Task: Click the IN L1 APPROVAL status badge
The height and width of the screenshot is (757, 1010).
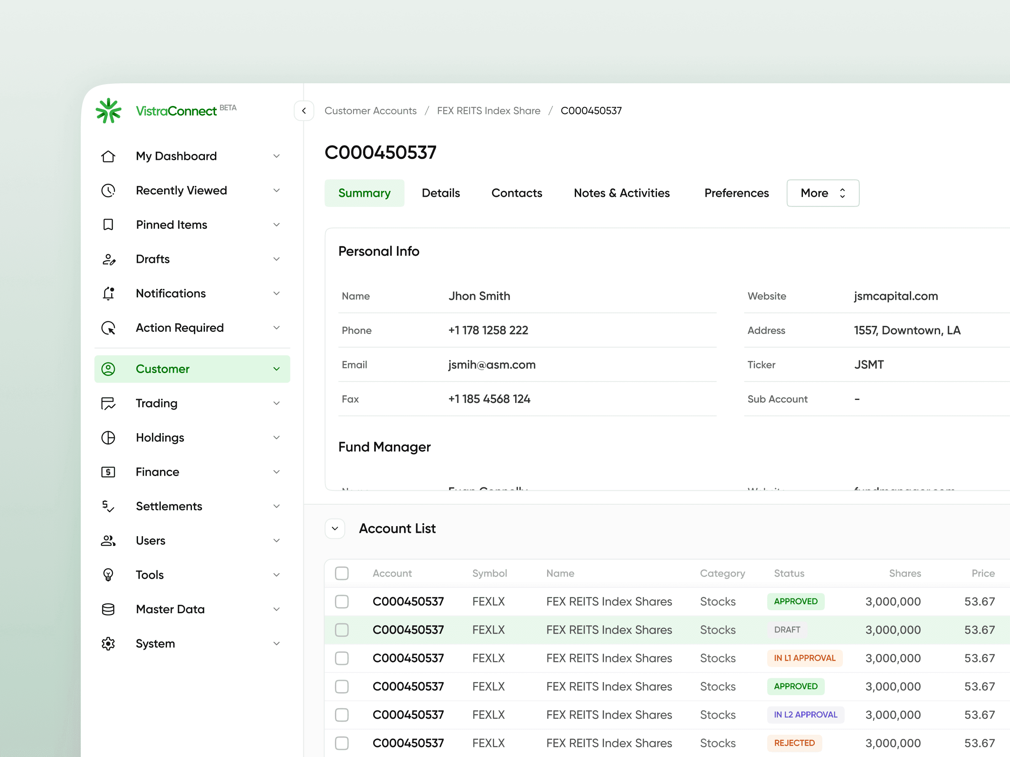Action: [x=805, y=658]
